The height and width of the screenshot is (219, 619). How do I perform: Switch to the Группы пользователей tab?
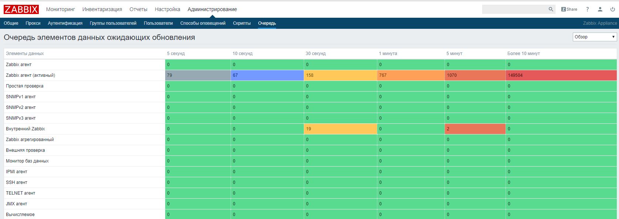tap(113, 23)
